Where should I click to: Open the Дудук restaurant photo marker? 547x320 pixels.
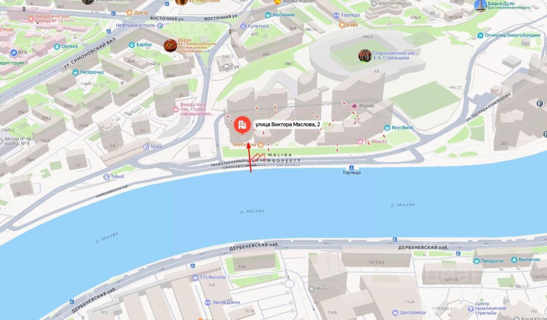(x=171, y=46)
